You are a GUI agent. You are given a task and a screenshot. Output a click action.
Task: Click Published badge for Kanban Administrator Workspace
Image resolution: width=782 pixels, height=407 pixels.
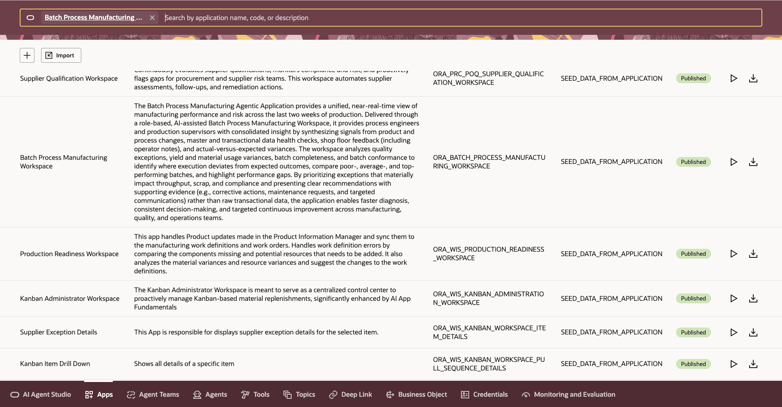(693, 298)
